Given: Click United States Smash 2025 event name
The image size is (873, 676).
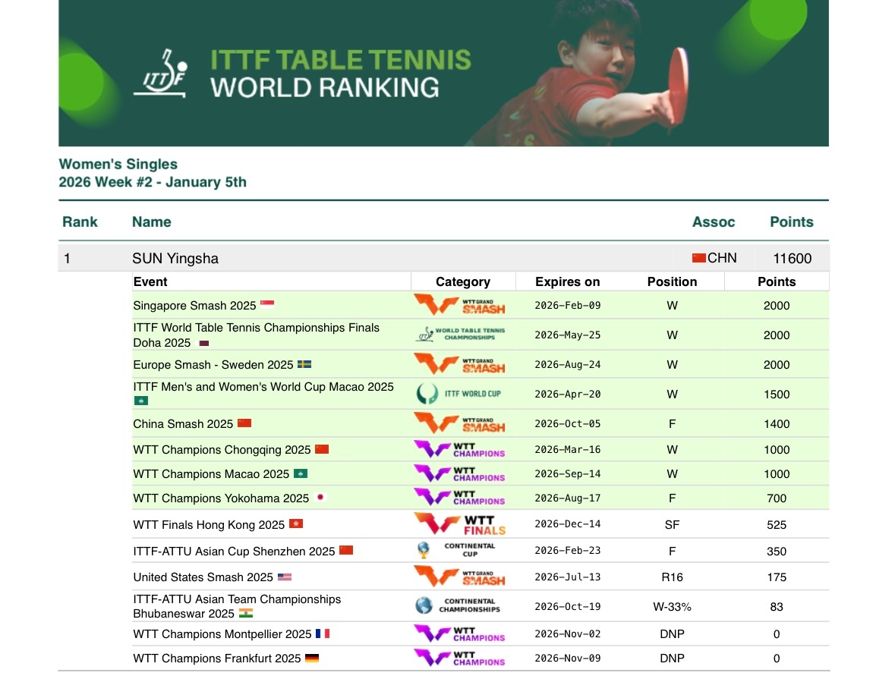Looking at the screenshot, I should pyautogui.click(x=203, y=577).
